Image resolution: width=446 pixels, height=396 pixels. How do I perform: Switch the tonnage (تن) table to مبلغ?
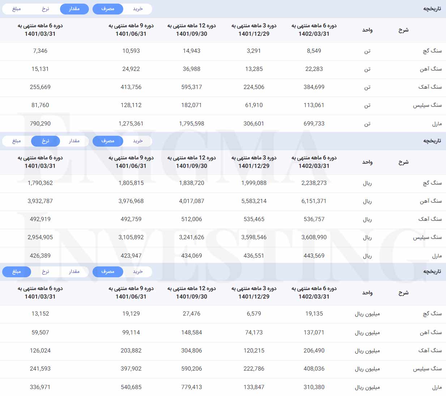[17, 9]
